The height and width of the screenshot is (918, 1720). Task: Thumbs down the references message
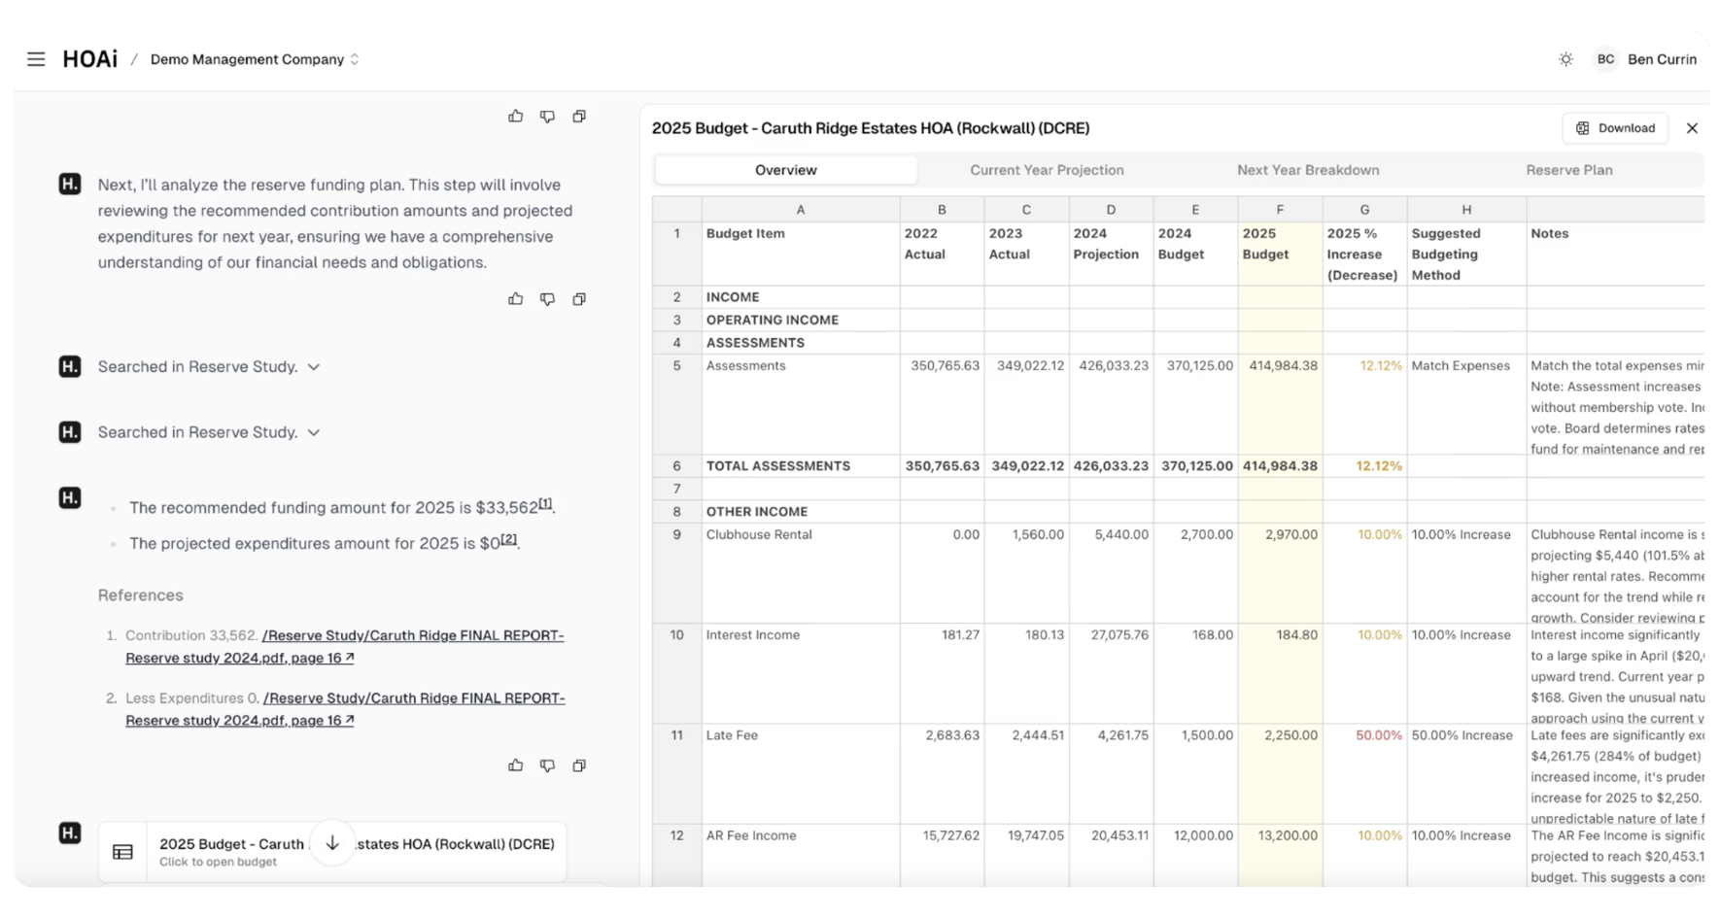coord(547,765)
